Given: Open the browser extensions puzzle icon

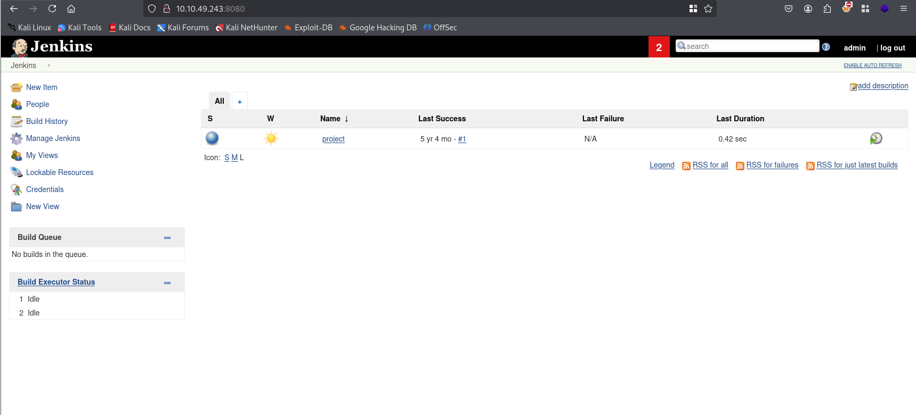Looking at the screenshot, I should click(x=827, y=9).
